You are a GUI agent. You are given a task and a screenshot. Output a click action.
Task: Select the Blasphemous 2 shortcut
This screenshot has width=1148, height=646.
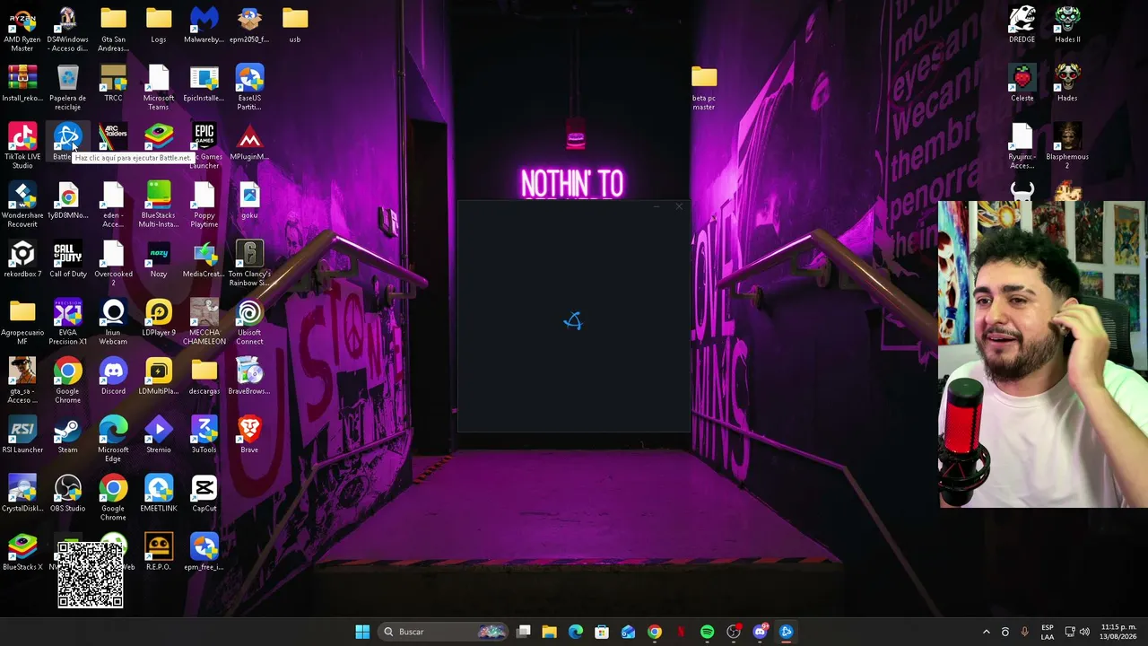click(1067, 146)
